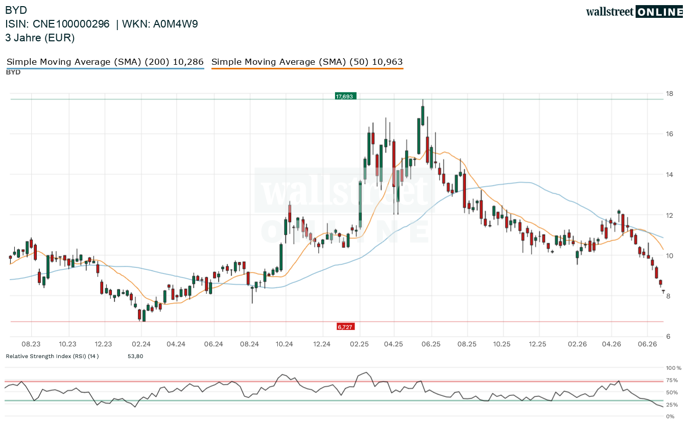
Task: Click the 8 price axis label
Action: point(667,296)
